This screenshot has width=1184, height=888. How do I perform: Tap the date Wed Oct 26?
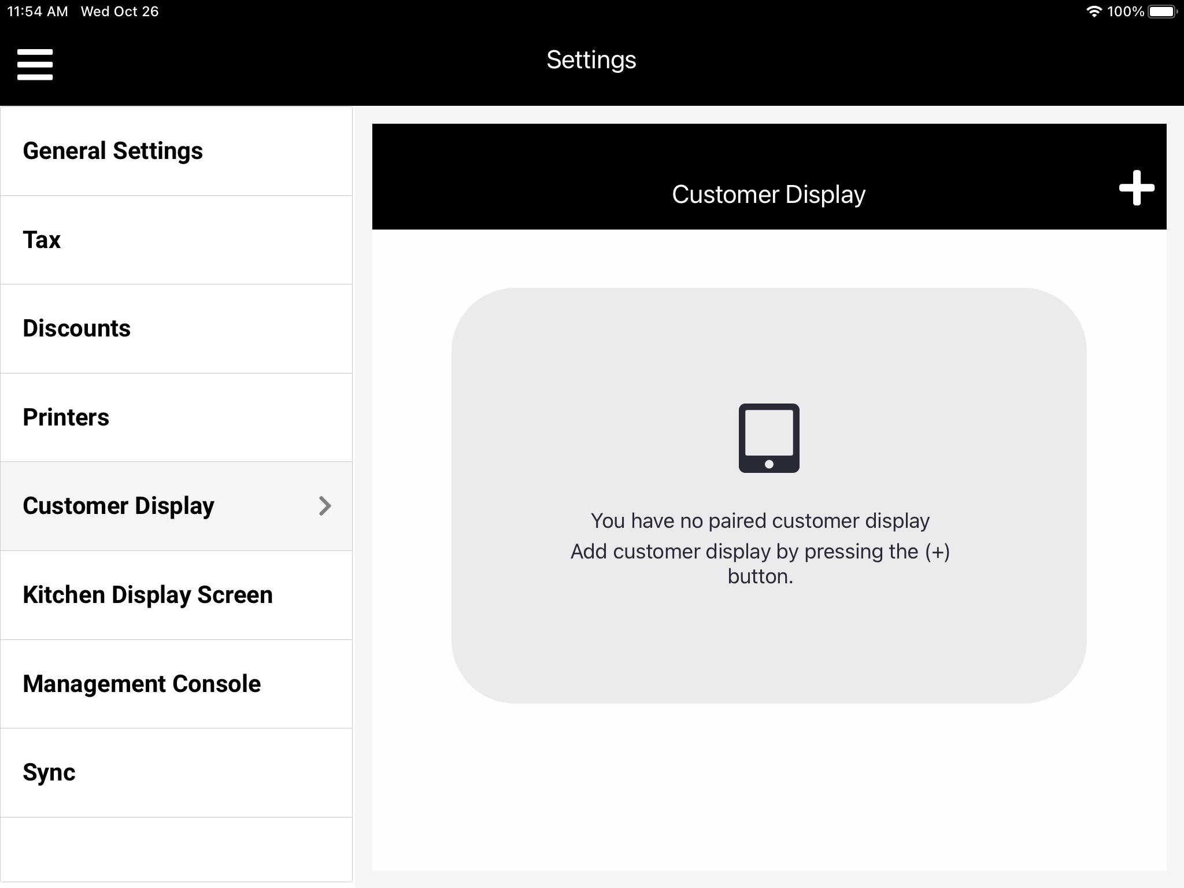click(x=120, y=12)
